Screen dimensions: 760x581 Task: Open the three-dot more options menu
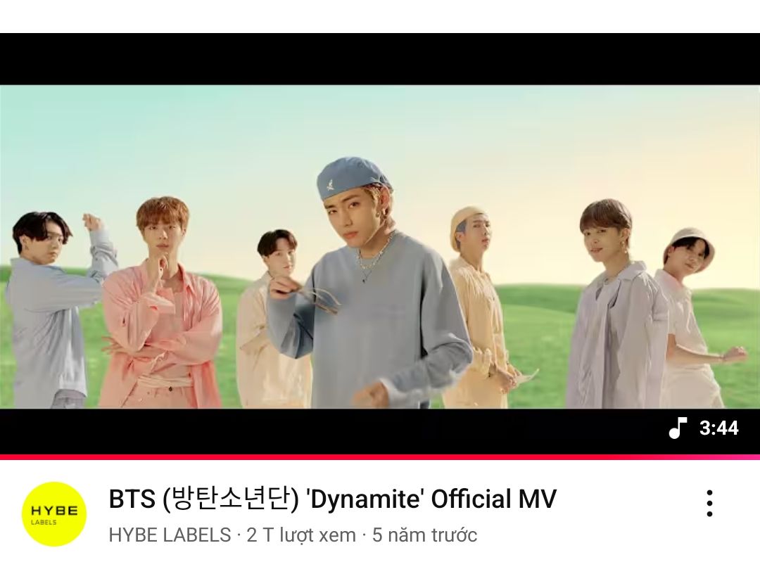[709, 503]
